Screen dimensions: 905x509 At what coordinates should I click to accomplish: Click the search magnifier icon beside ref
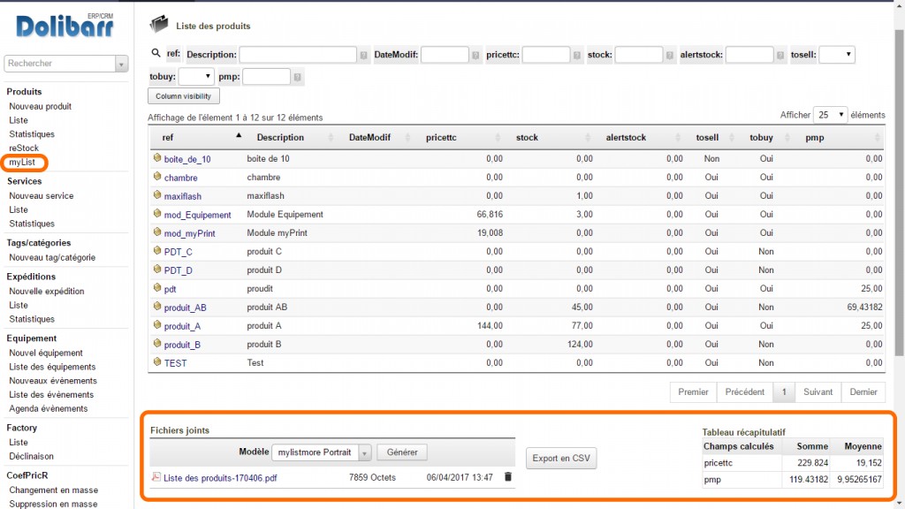point(156,54)
